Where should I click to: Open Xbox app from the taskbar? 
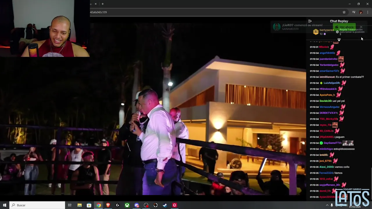click(x=127, y=205)
